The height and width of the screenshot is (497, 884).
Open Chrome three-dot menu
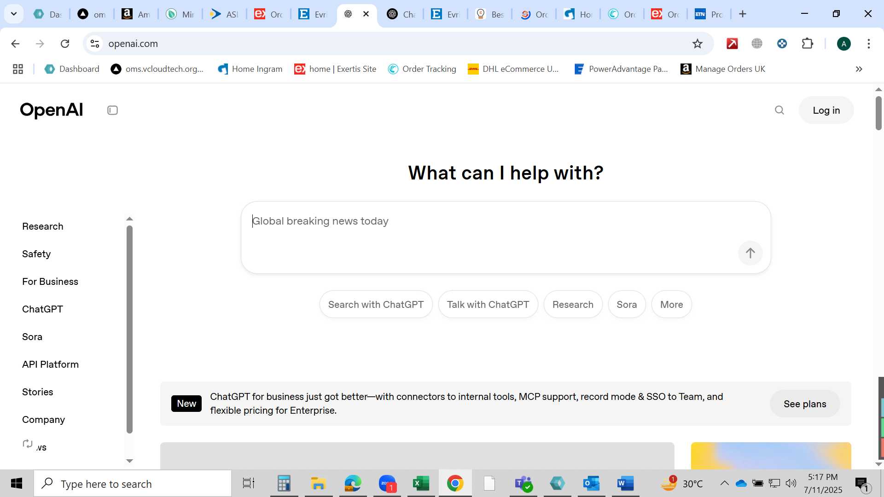point(868,44)
